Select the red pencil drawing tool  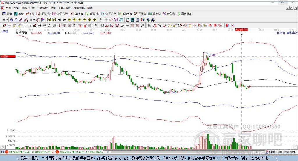4,26
